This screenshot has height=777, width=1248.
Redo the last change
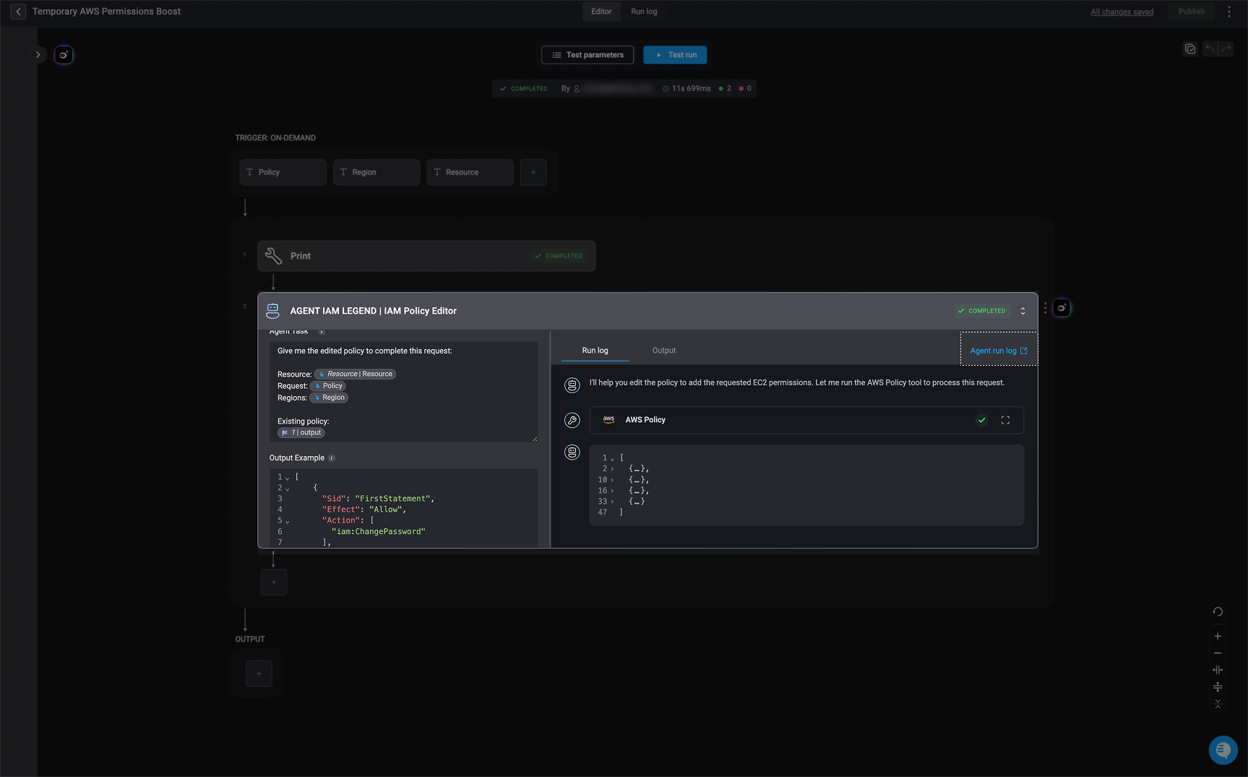tap(1226, 49)
